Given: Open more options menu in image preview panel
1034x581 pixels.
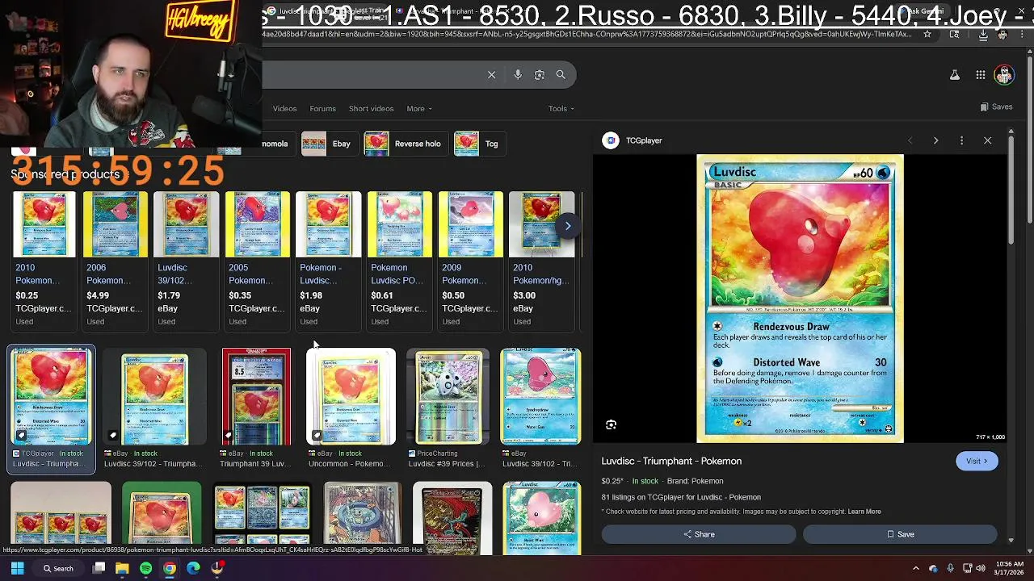Looking at the screenshot, I should click(961, 140).
